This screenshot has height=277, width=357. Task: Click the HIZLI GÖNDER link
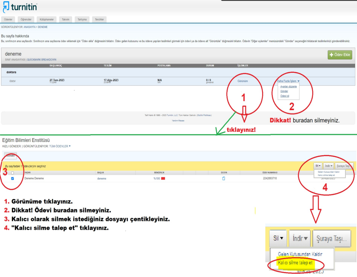pos(11,146)
